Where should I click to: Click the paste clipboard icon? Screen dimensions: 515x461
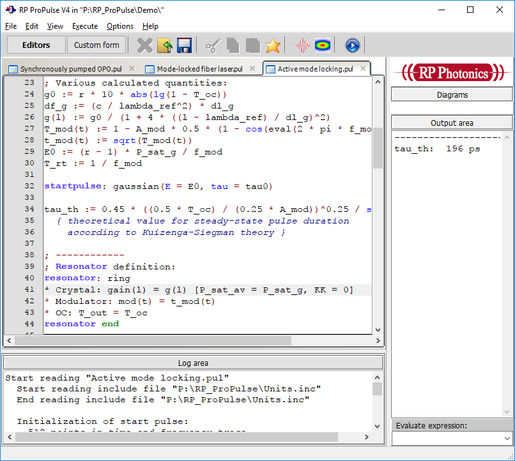click(x=253, y=45)
